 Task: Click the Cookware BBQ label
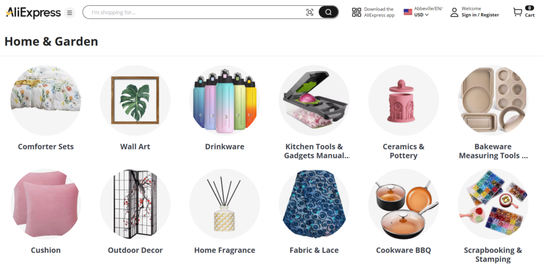tap(404, 250)
